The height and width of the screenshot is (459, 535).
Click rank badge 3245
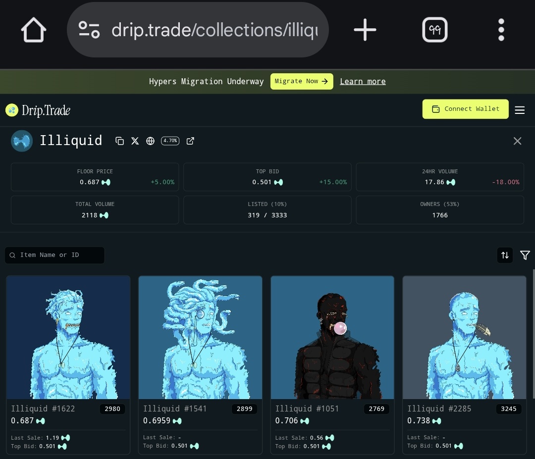pyautogui.click(x=509, y=409)
